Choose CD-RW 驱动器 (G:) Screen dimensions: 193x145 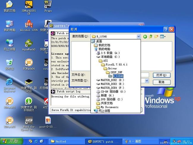click(111, 92)
